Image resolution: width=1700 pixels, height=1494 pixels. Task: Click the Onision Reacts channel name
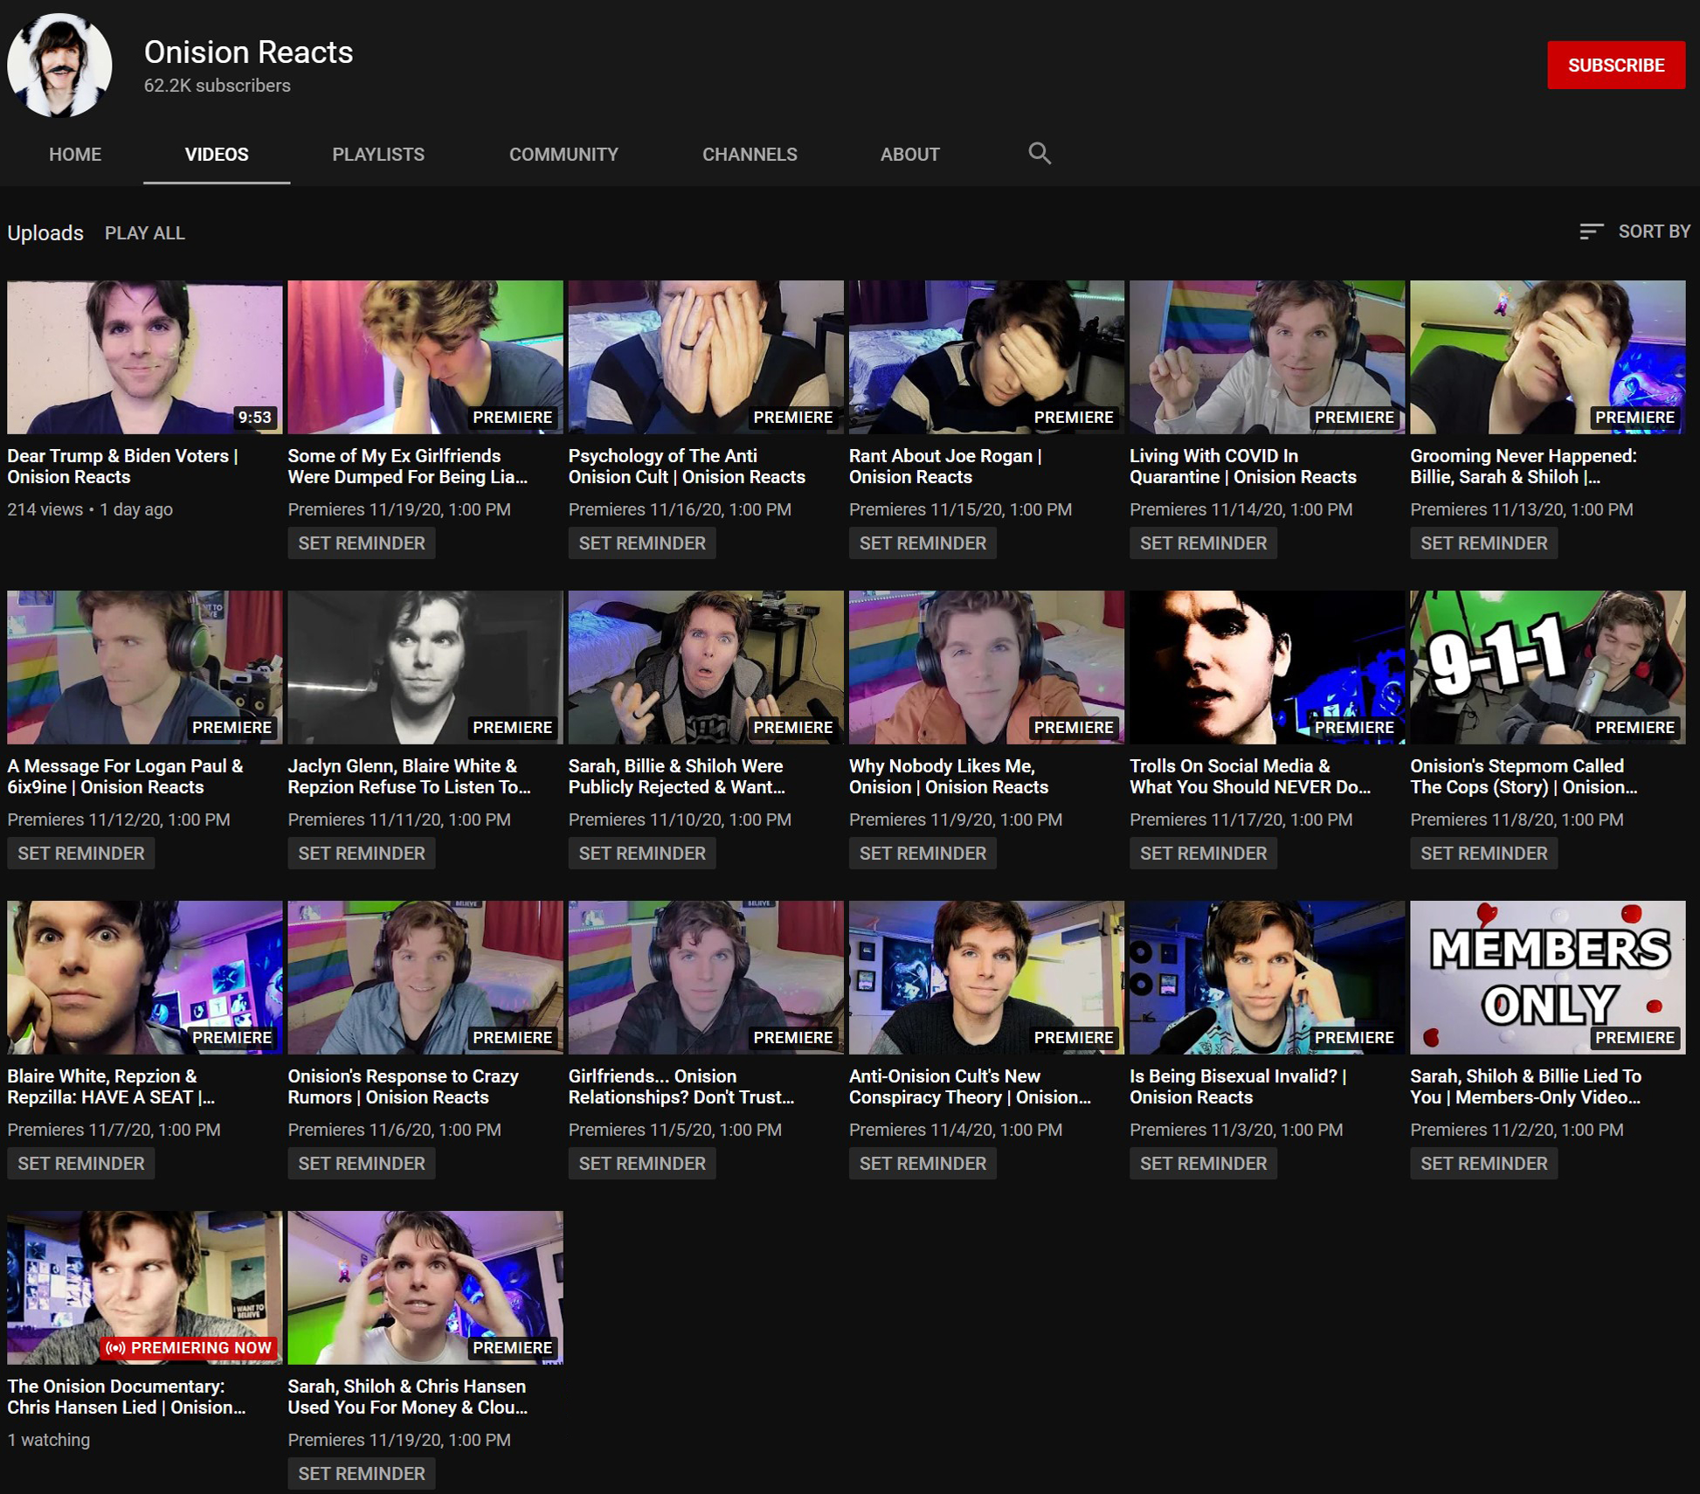click(x=249, y=52)
